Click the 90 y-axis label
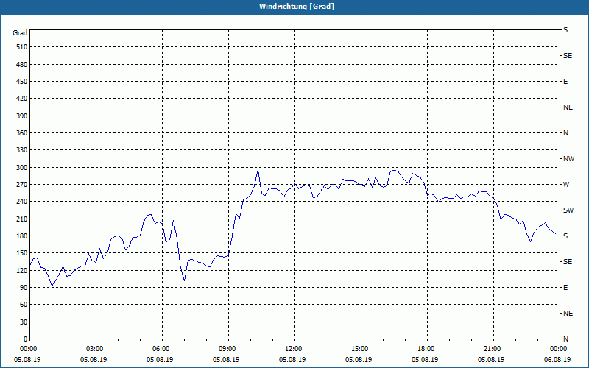The height and width of the screenshot is (368, 589). tap(24, 288)
